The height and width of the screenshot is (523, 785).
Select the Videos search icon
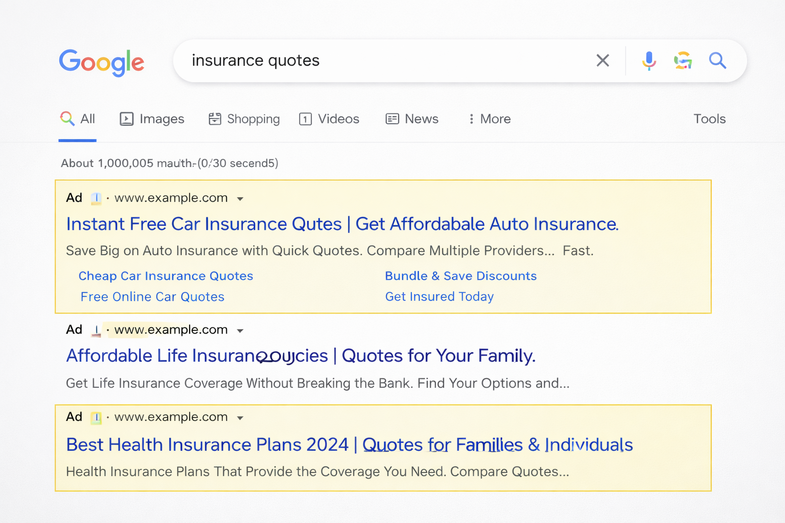(x=305, y=118)
